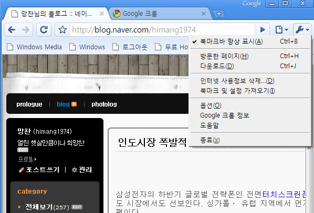Screen dimensions: 314x213
Task: Choose 인터넷 사용정보 삭제 menu entry
Action: click(x=250, y=81)
